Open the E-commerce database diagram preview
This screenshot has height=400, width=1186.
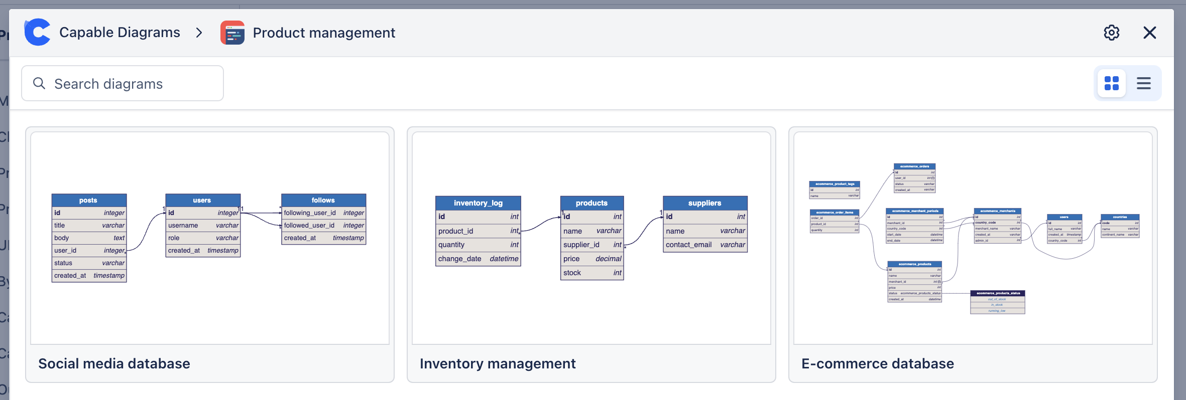[973, 238]
